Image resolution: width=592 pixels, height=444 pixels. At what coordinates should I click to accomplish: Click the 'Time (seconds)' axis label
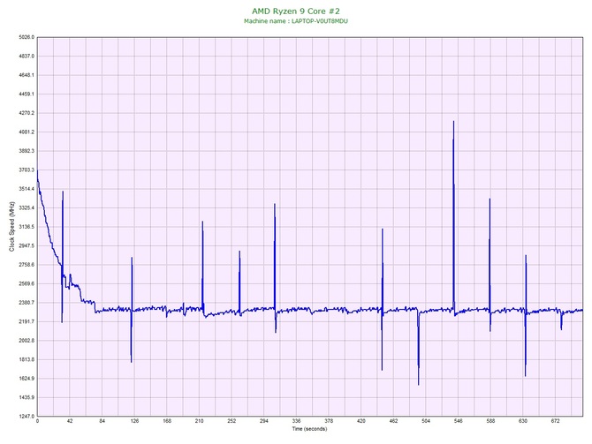309,429
